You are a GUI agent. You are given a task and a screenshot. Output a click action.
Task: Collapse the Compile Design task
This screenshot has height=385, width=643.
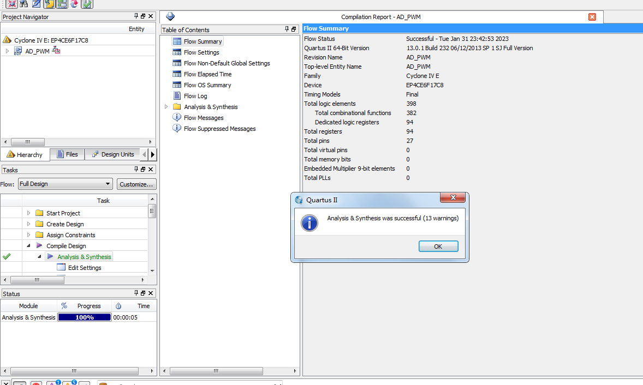pos(28,246)
